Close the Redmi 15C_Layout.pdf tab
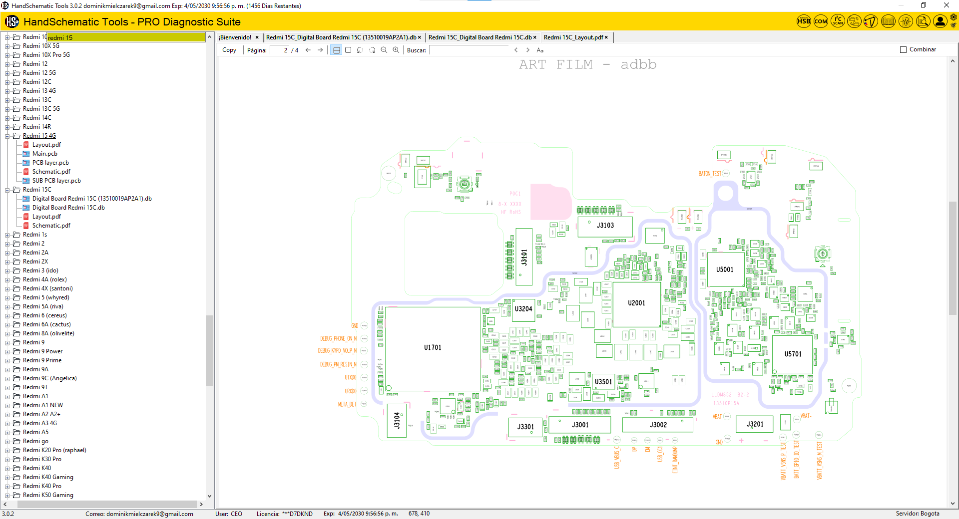This screenshot has height=519, width=959. click(x=606, y=37)
